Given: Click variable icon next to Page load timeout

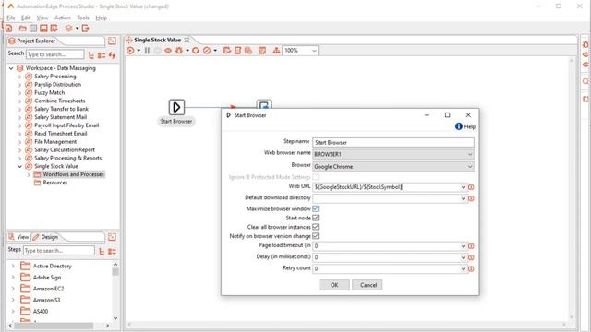Looking at the screenshot, I should pos(471,246).
